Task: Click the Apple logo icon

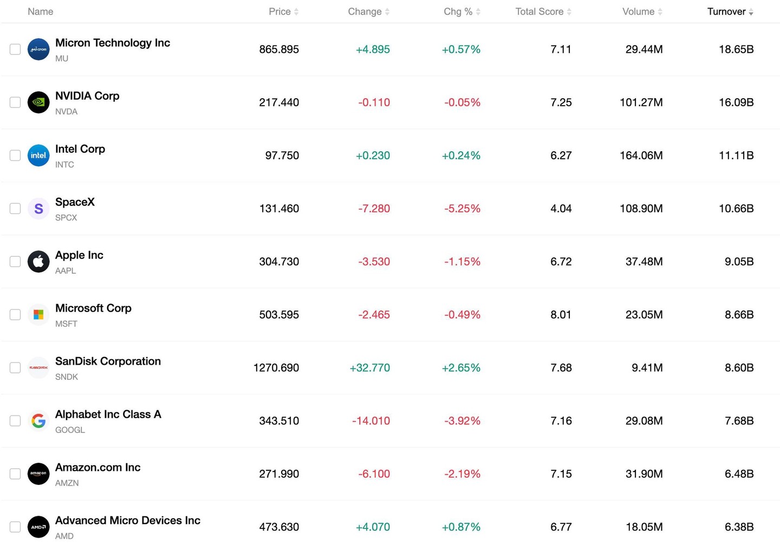Action: (x=38, y=262)
